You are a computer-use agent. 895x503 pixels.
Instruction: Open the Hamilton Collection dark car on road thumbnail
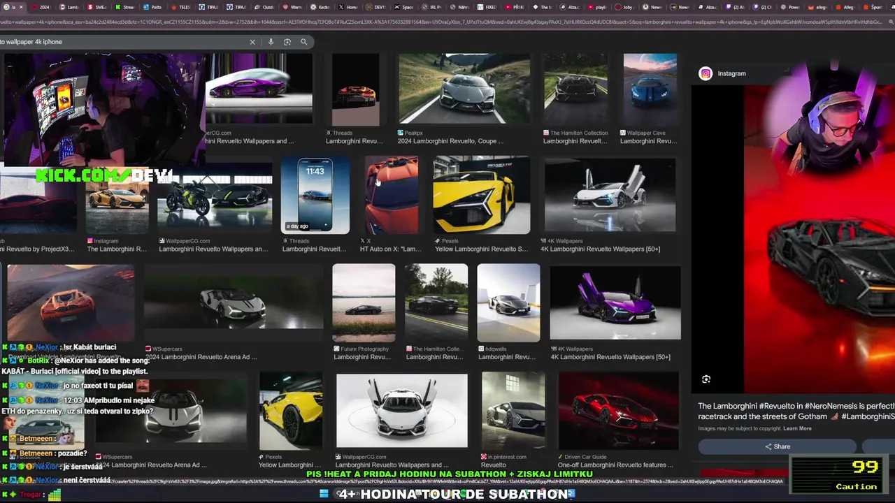[x=436, y=302]
